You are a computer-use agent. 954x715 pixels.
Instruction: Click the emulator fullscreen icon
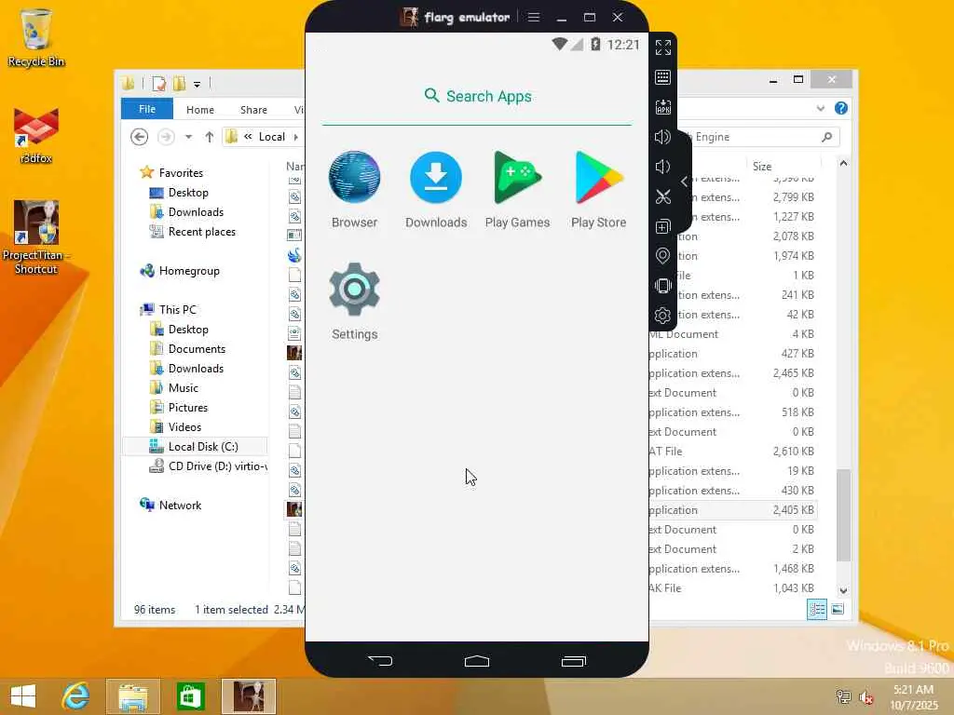pyautogui.click(x=662, y=47)
